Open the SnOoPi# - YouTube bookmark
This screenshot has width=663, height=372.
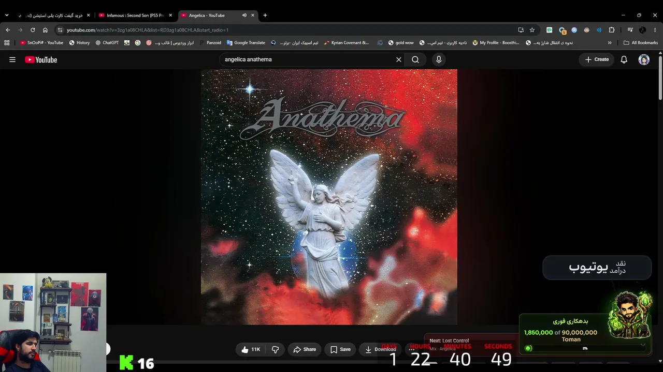[41, 43]
